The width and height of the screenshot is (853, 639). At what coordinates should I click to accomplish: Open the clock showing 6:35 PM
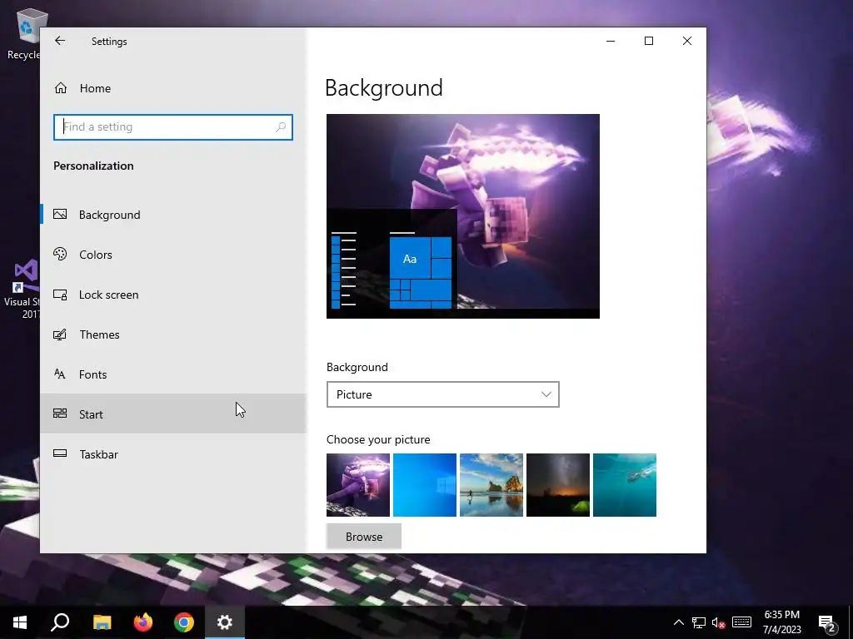(781, 622)
